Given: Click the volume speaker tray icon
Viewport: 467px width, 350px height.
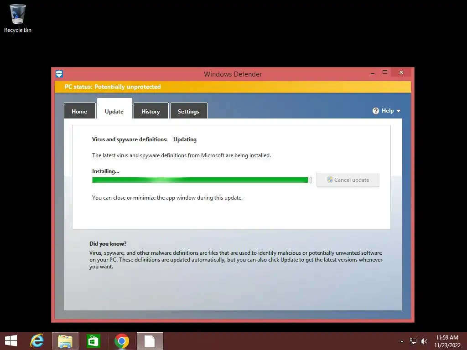Looking at the screenshot, I should tap(424, 341).
